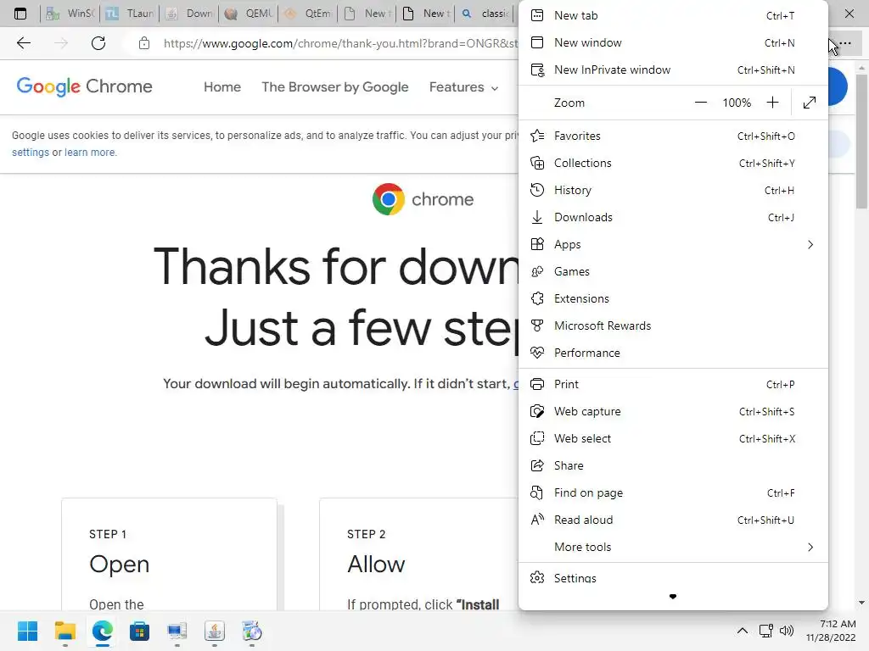Start Web select from the menu

coord(673,438)
